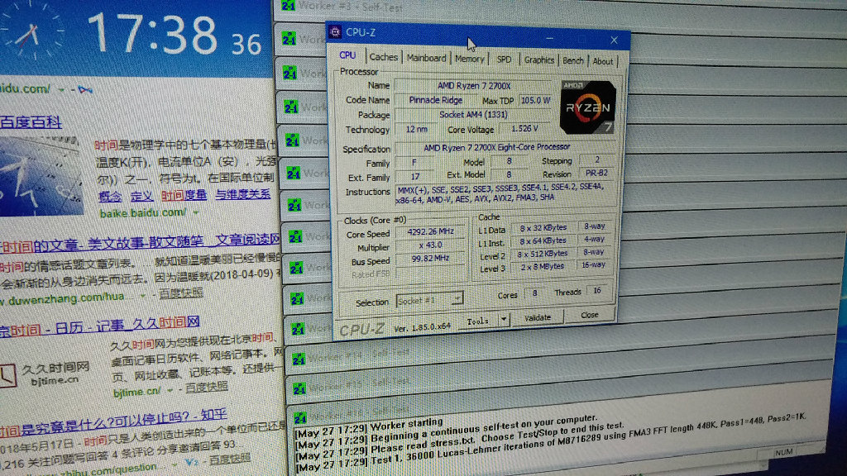Select the SPD tab
847x476 pixels.
point(504,59)
